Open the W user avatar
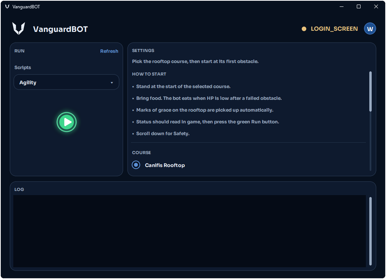This screenshot has height=279, width=386. pos(370,29)
